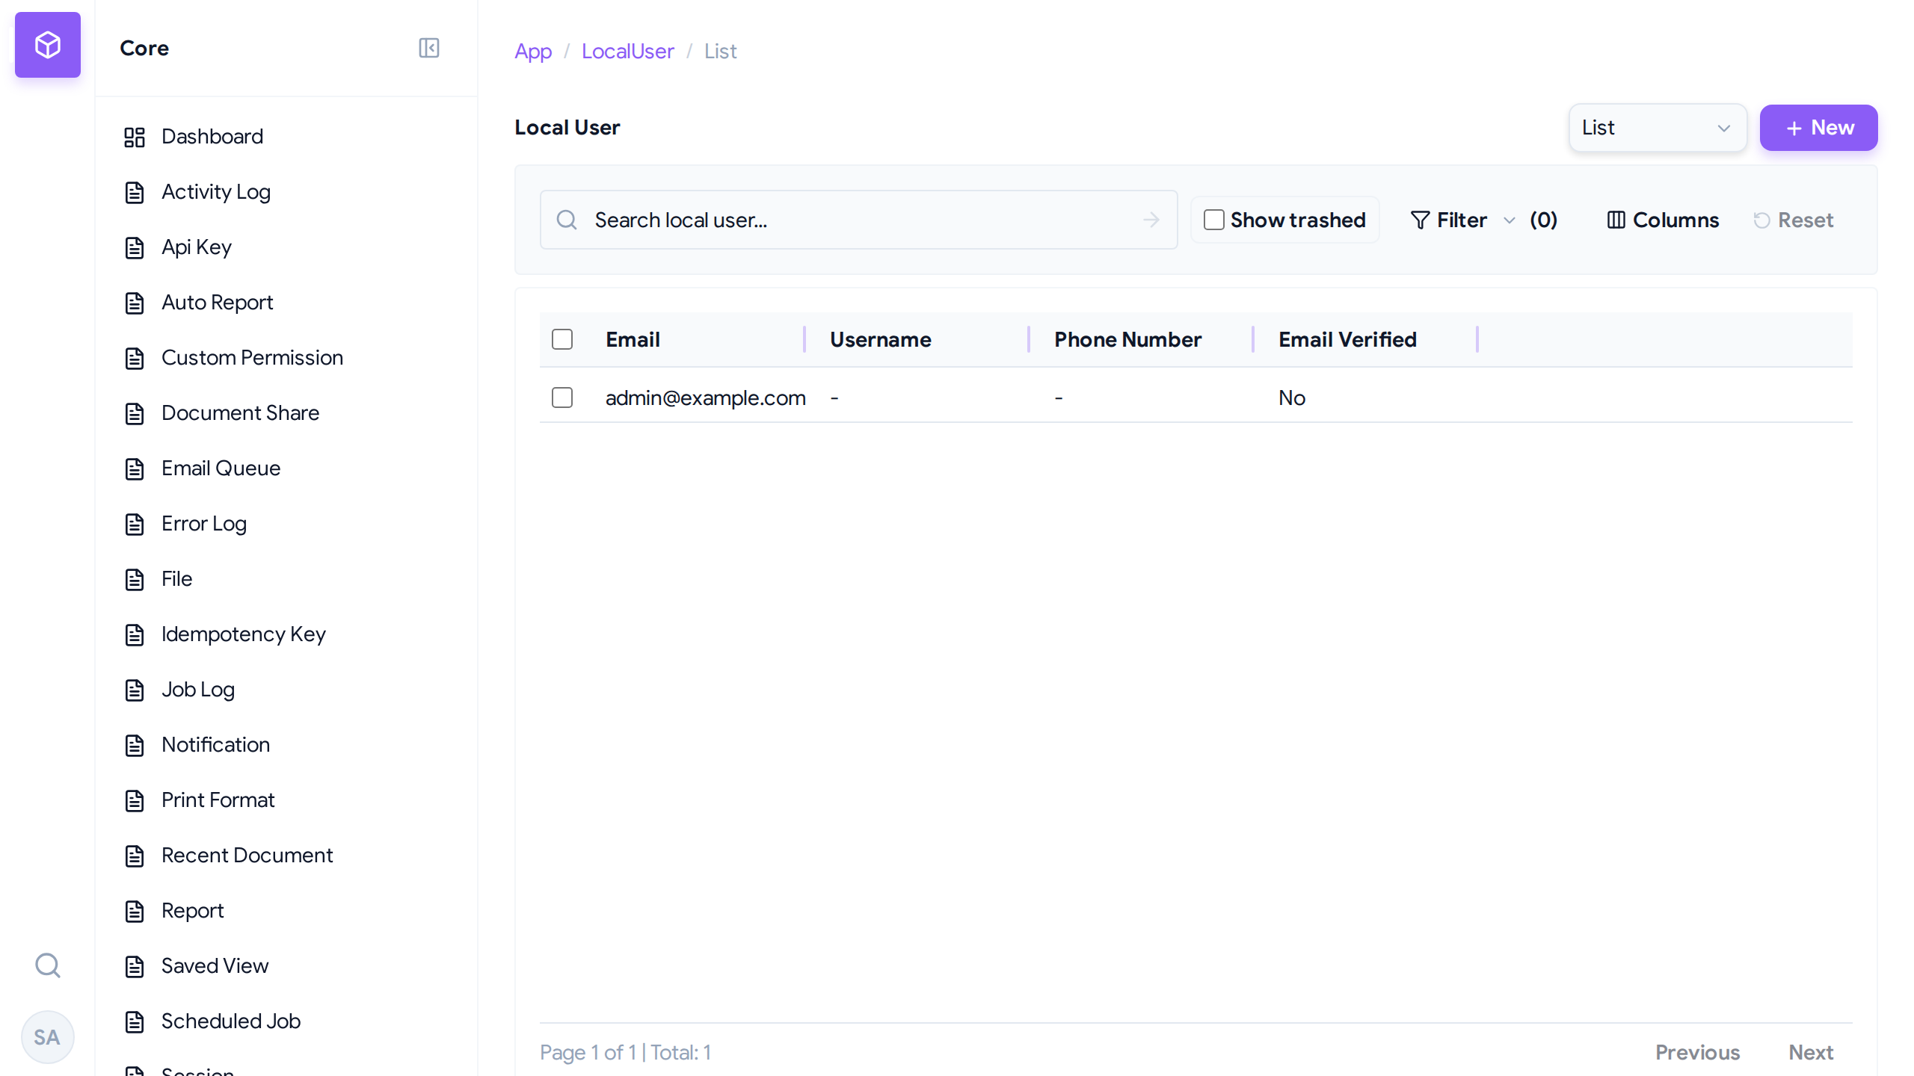The height and width of the screenshot is (1076, 1914).
Task: Create a New local user
Action: (x=1818, y=128)
